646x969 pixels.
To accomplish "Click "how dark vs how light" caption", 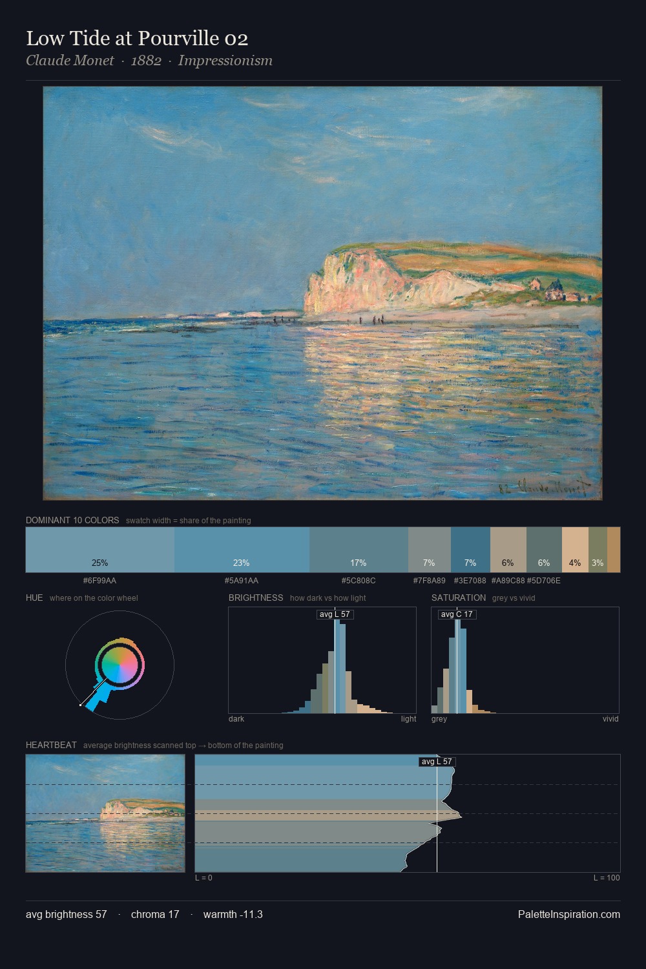I will click(328, 598).
